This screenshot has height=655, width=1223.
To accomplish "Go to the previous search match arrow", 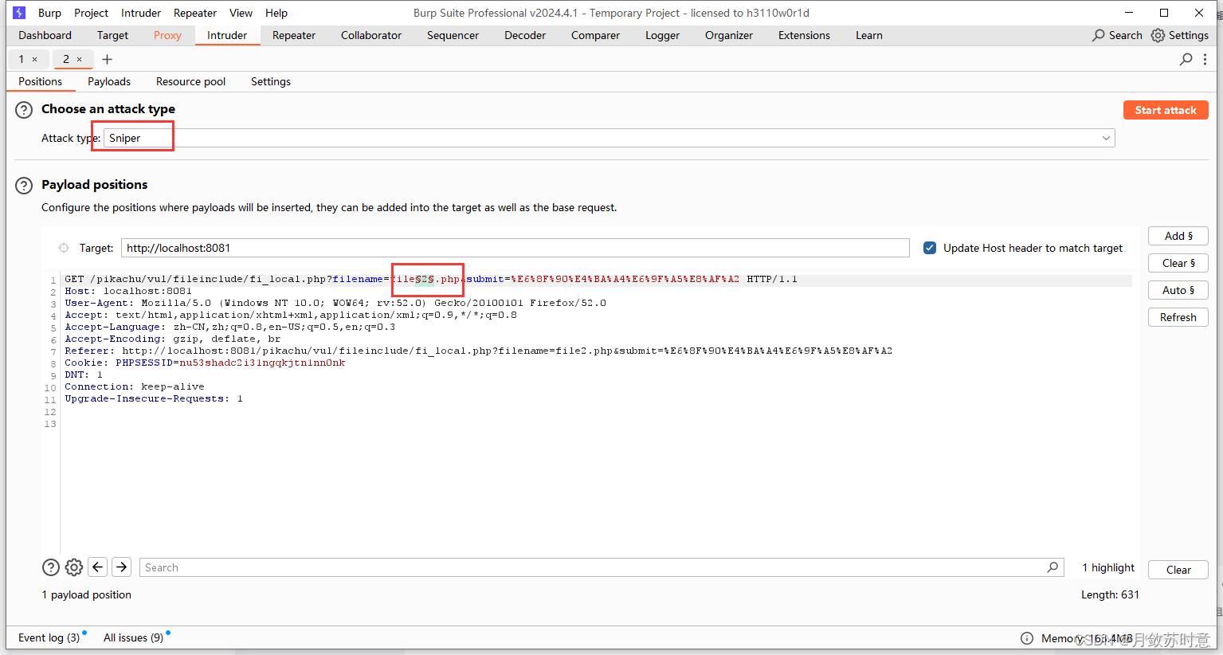I will click(x=98, y=567).
